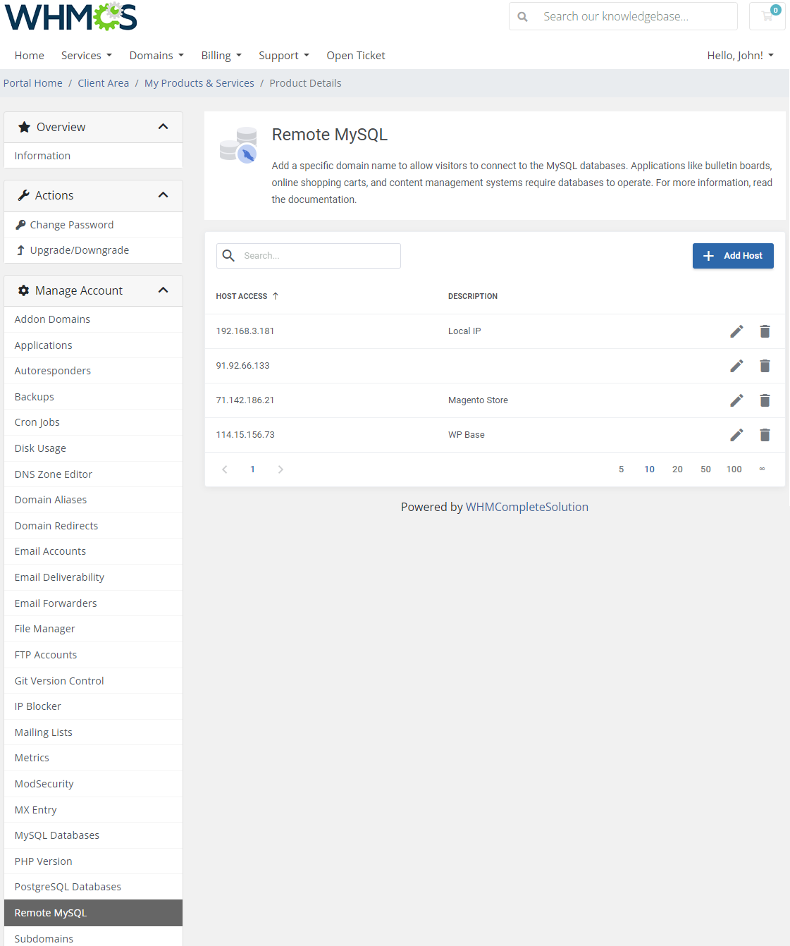790x946 pixels.
Task: Open Addon Domains in sidebar
Action: (93, 319)
